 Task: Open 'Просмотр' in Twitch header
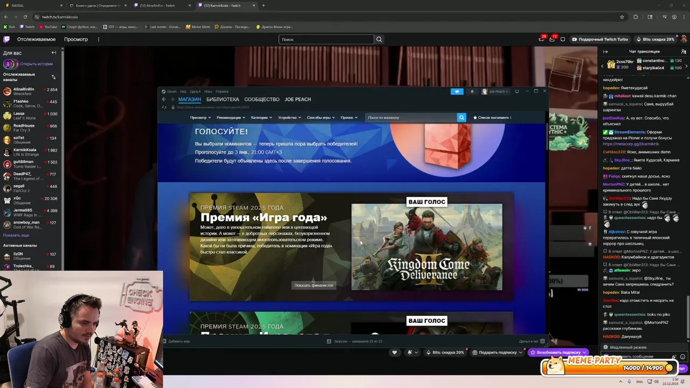76,39
